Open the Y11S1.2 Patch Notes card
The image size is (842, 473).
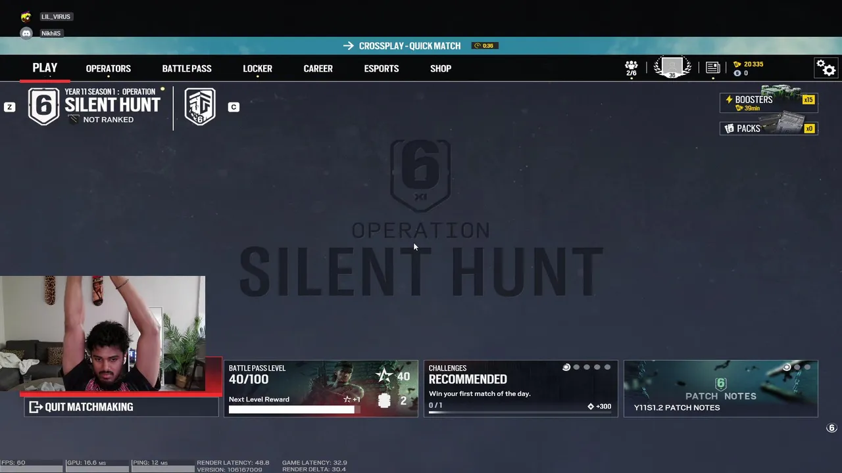pyautogui.click(x=721, y=388)
